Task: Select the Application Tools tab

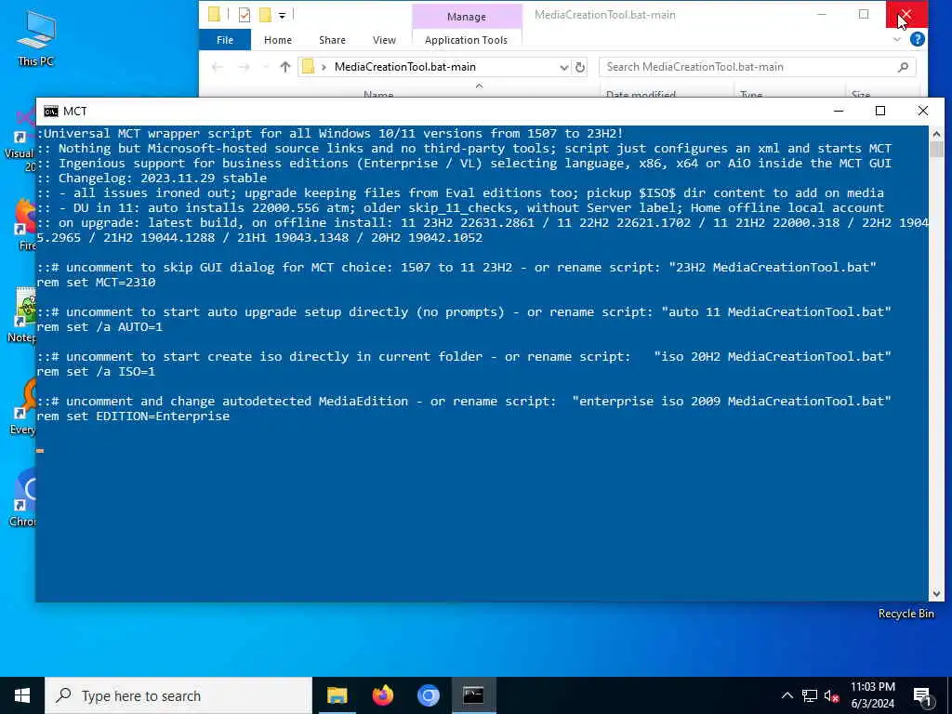Action: tap(466, 40)
